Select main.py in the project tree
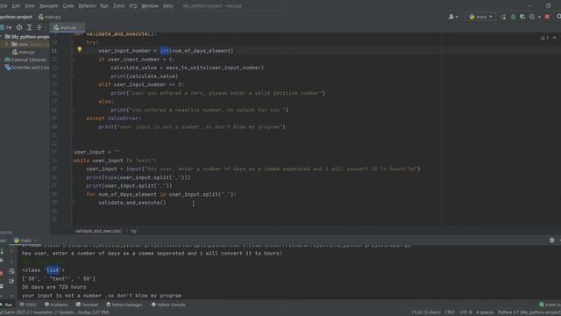The height and width of the screenshot is (316, 561). [24, 53]
